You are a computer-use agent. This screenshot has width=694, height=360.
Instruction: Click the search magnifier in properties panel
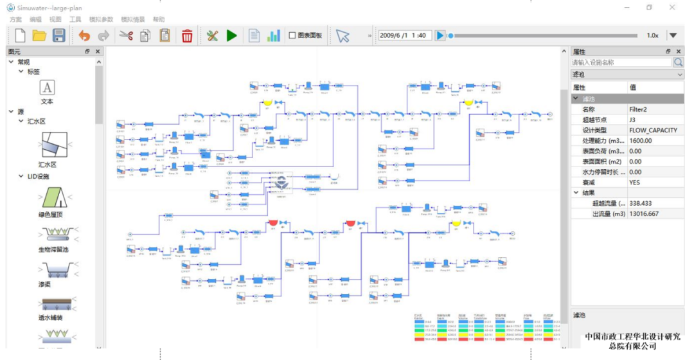(x=679, y=62)
